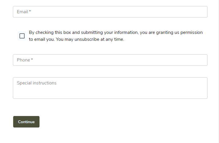Click the Continue button
The width and height of the screenshot is (219, 143).
pyautogui.click(x=26, y=122)
